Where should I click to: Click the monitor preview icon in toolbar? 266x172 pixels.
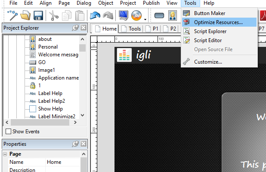click(x=124, y=16)
